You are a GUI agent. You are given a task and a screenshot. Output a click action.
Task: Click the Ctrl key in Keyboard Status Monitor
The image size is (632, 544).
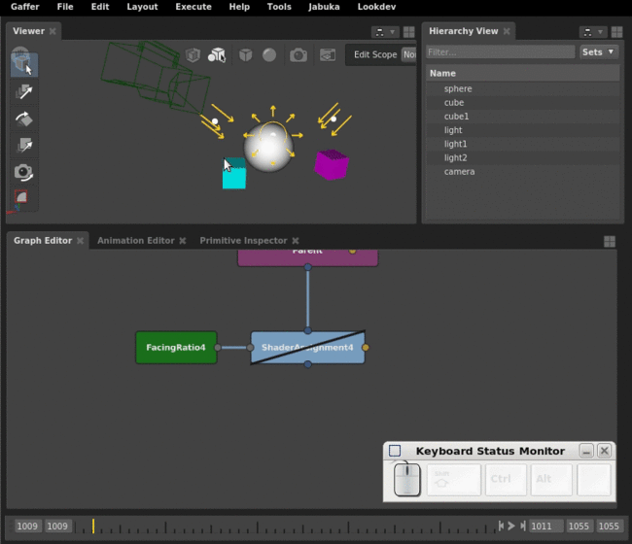506,479
